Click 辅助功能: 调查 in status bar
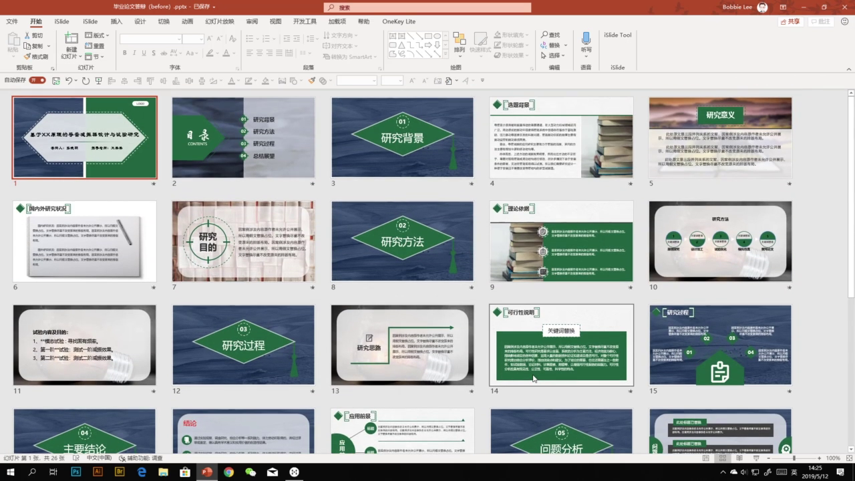 tap(141, 458)
